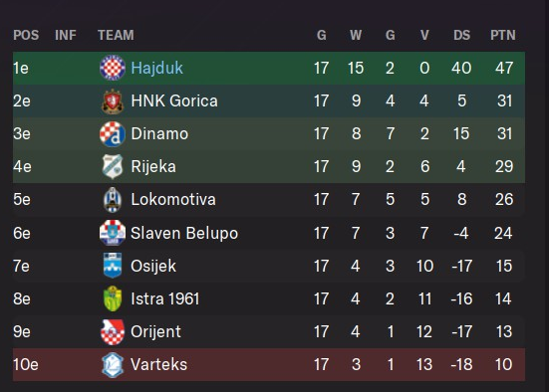Click the INF column header
Image resolution: width=549 pixels, height=392 pixels.
[66, 35]
